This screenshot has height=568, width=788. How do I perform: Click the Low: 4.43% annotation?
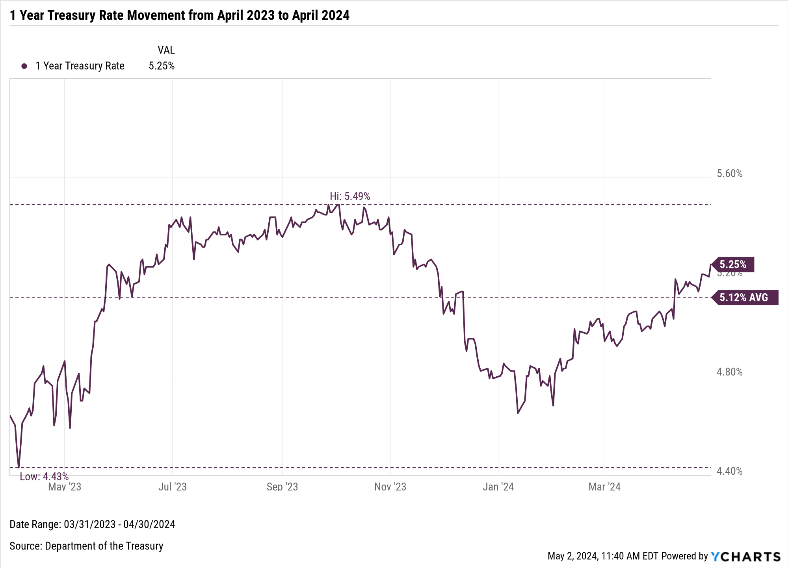(44, 477)
